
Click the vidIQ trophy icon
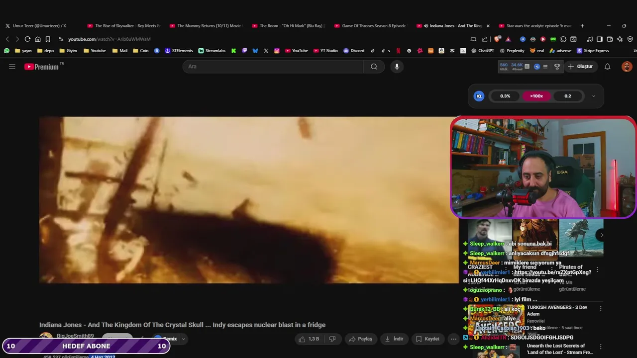[557, 66]
